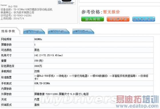Click the GSM,TD-SCDMA value
The height and width of the screenshot is (109, 160).
pyautogui.click(x=42, y=83)
